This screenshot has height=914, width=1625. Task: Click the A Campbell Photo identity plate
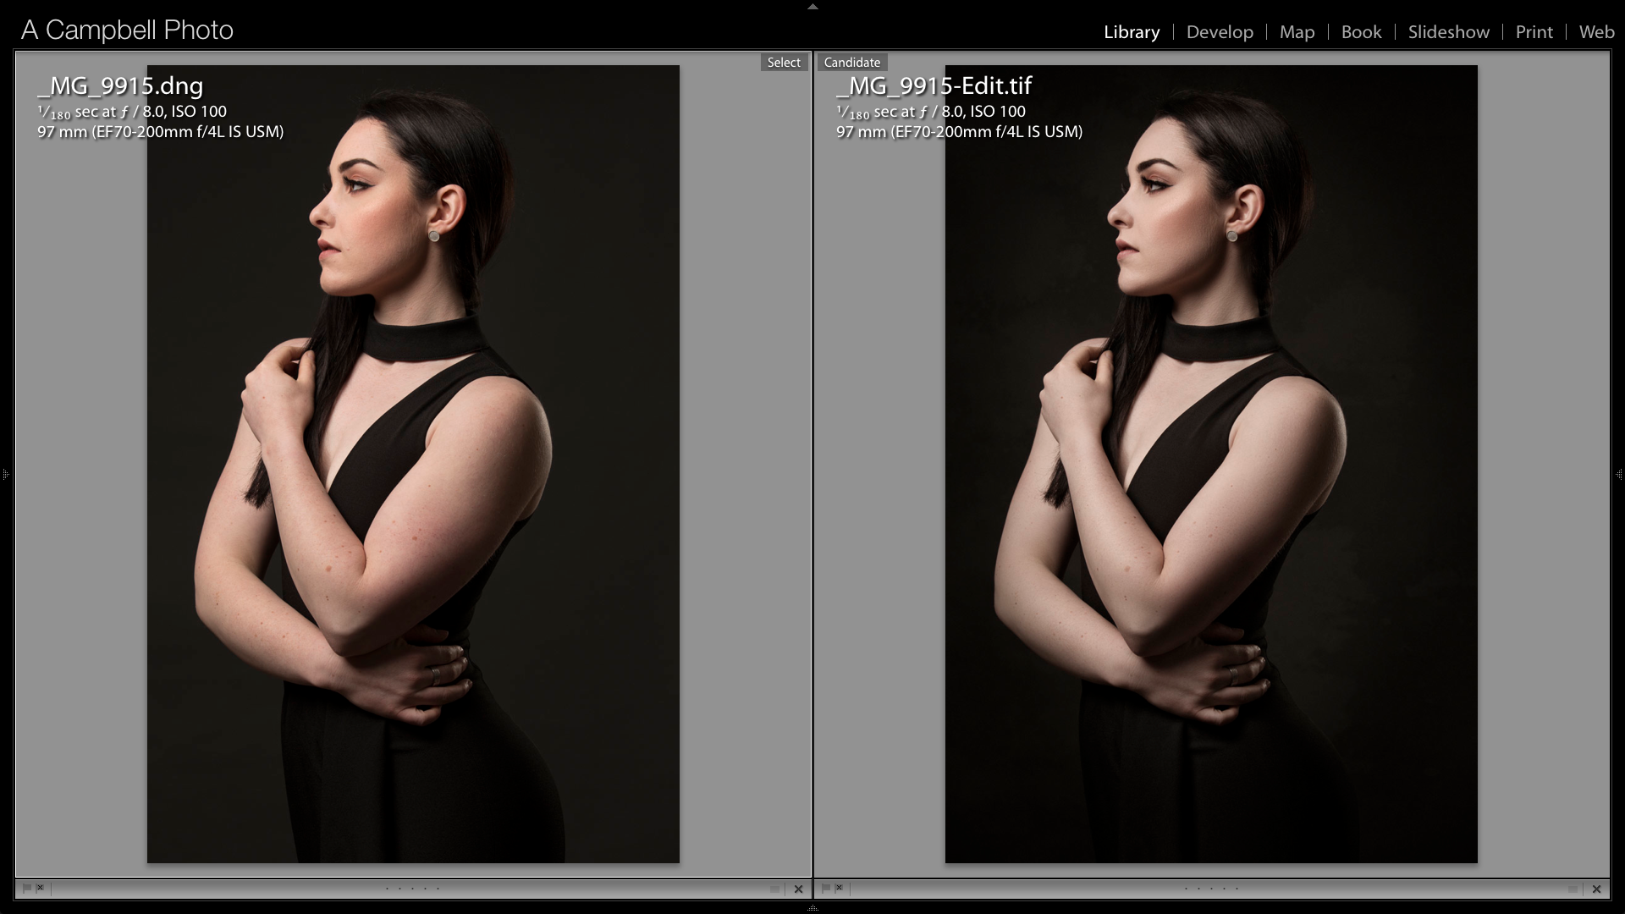click(127, 30)
